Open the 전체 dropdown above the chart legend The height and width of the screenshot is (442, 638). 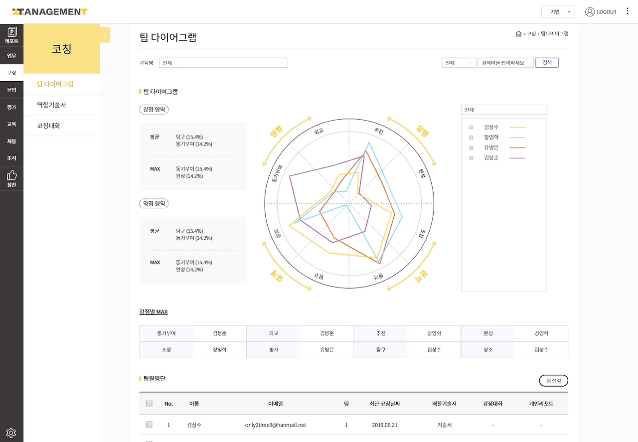click(x=503, y=109)
